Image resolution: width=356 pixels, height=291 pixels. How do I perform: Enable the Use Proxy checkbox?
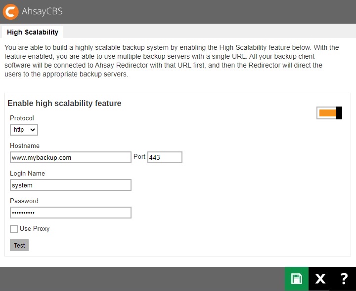pyautogui.click(x=14, y=229)
